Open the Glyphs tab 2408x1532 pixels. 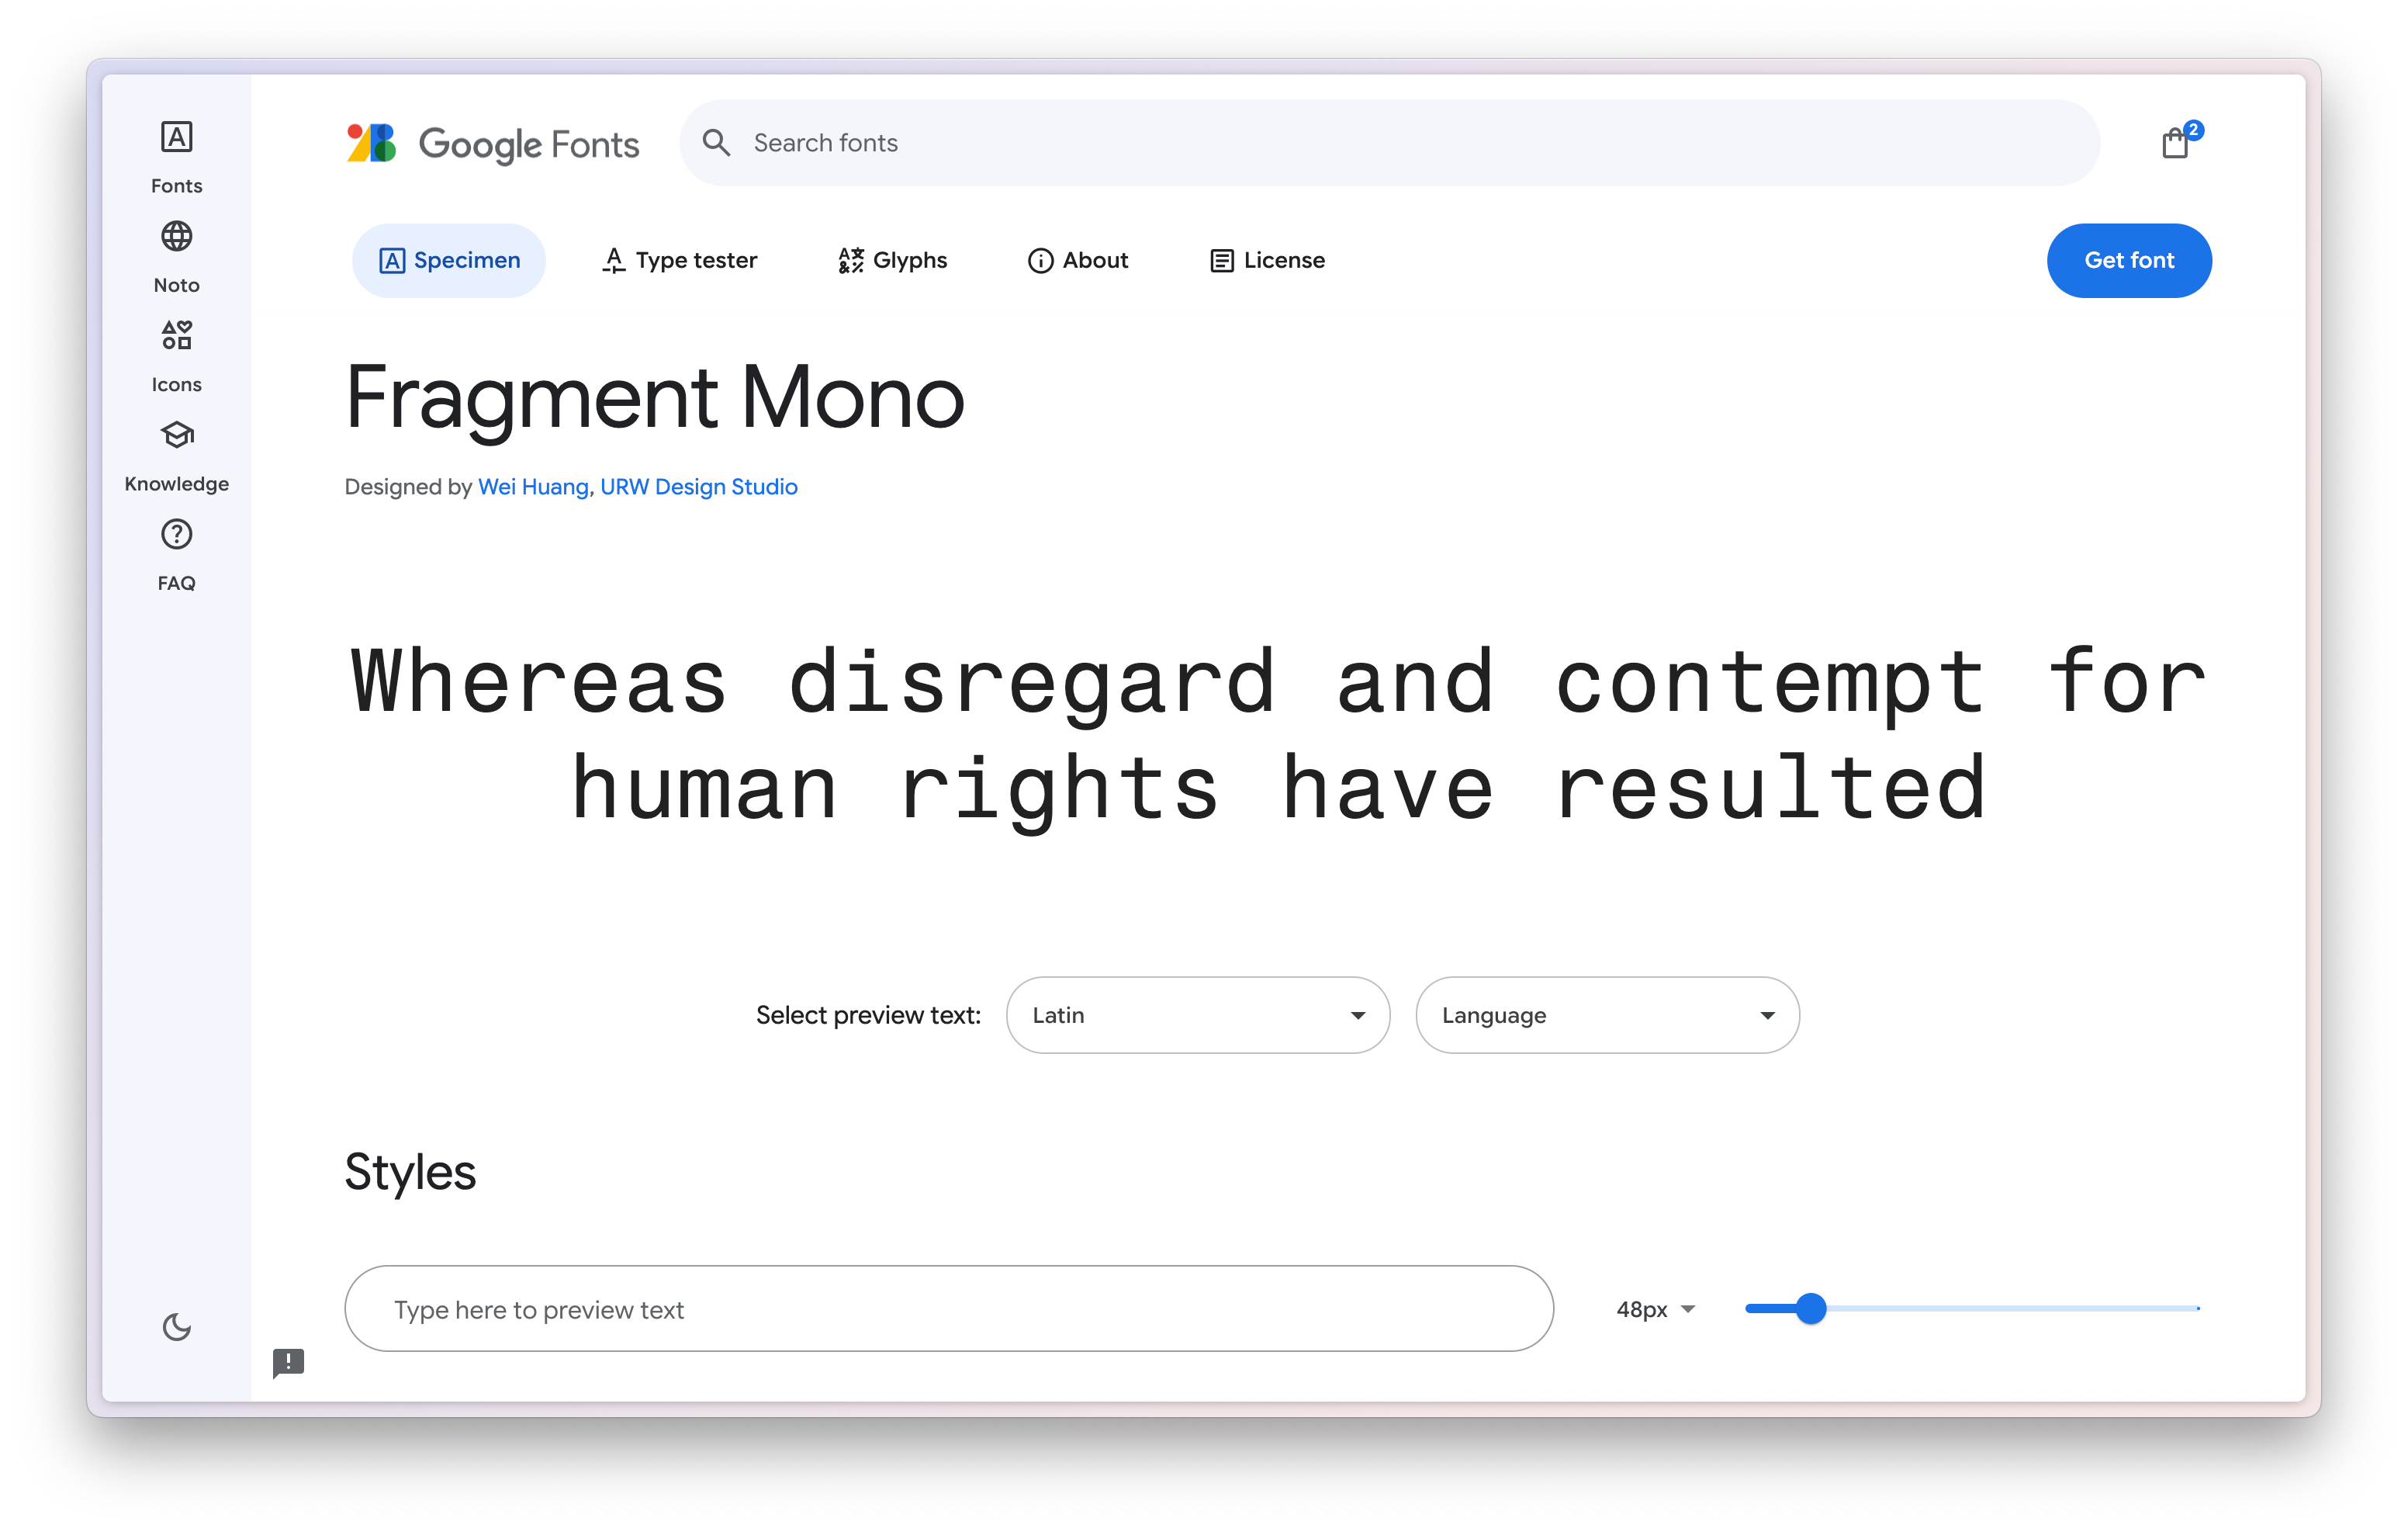[x=892, y=260]
